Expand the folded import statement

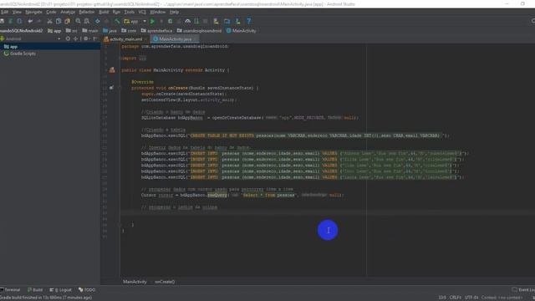tap(142, 59)
